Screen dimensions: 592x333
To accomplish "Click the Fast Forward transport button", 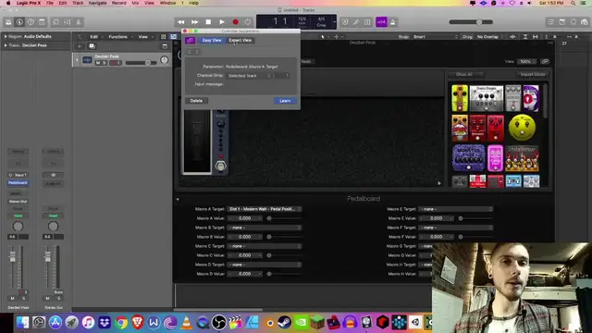I will click(194, 22).
